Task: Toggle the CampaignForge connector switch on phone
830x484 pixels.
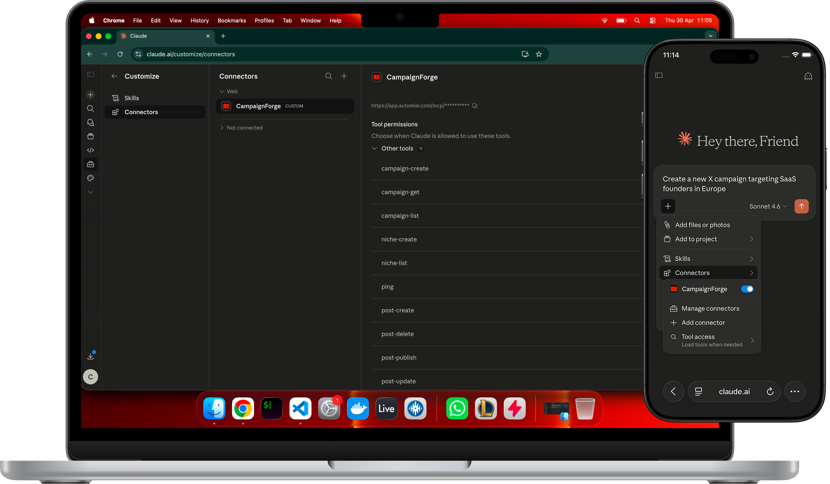Action: tap(747, 289)
